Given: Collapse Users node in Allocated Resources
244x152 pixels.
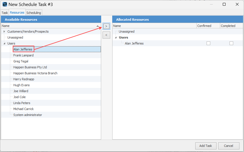Looking at the screenshot, I should (x=116, y=37).
